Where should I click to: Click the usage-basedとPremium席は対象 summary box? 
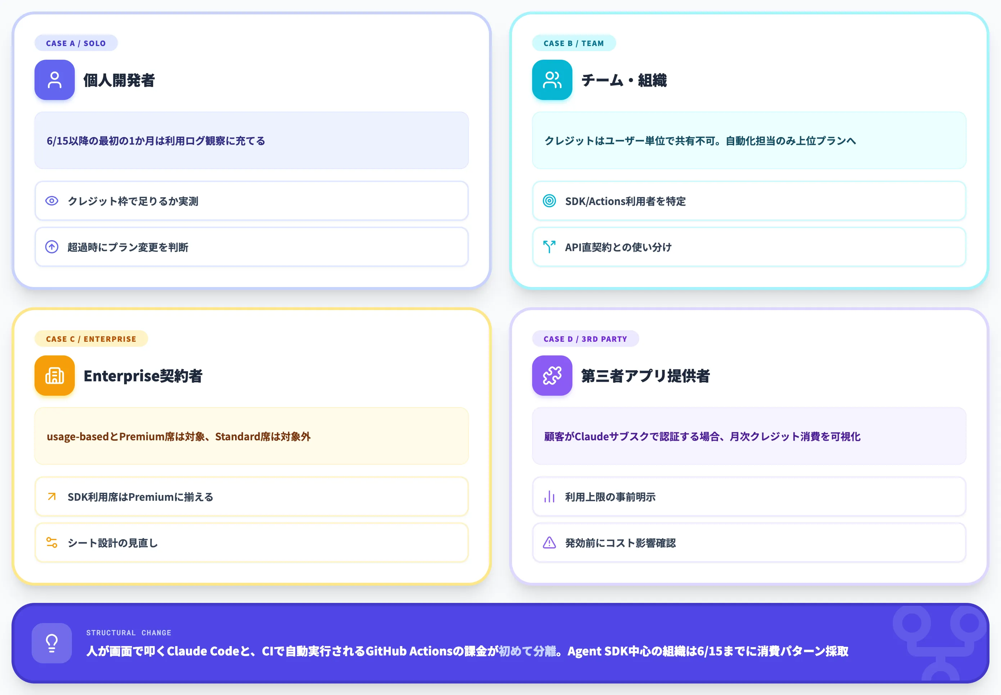252,436
